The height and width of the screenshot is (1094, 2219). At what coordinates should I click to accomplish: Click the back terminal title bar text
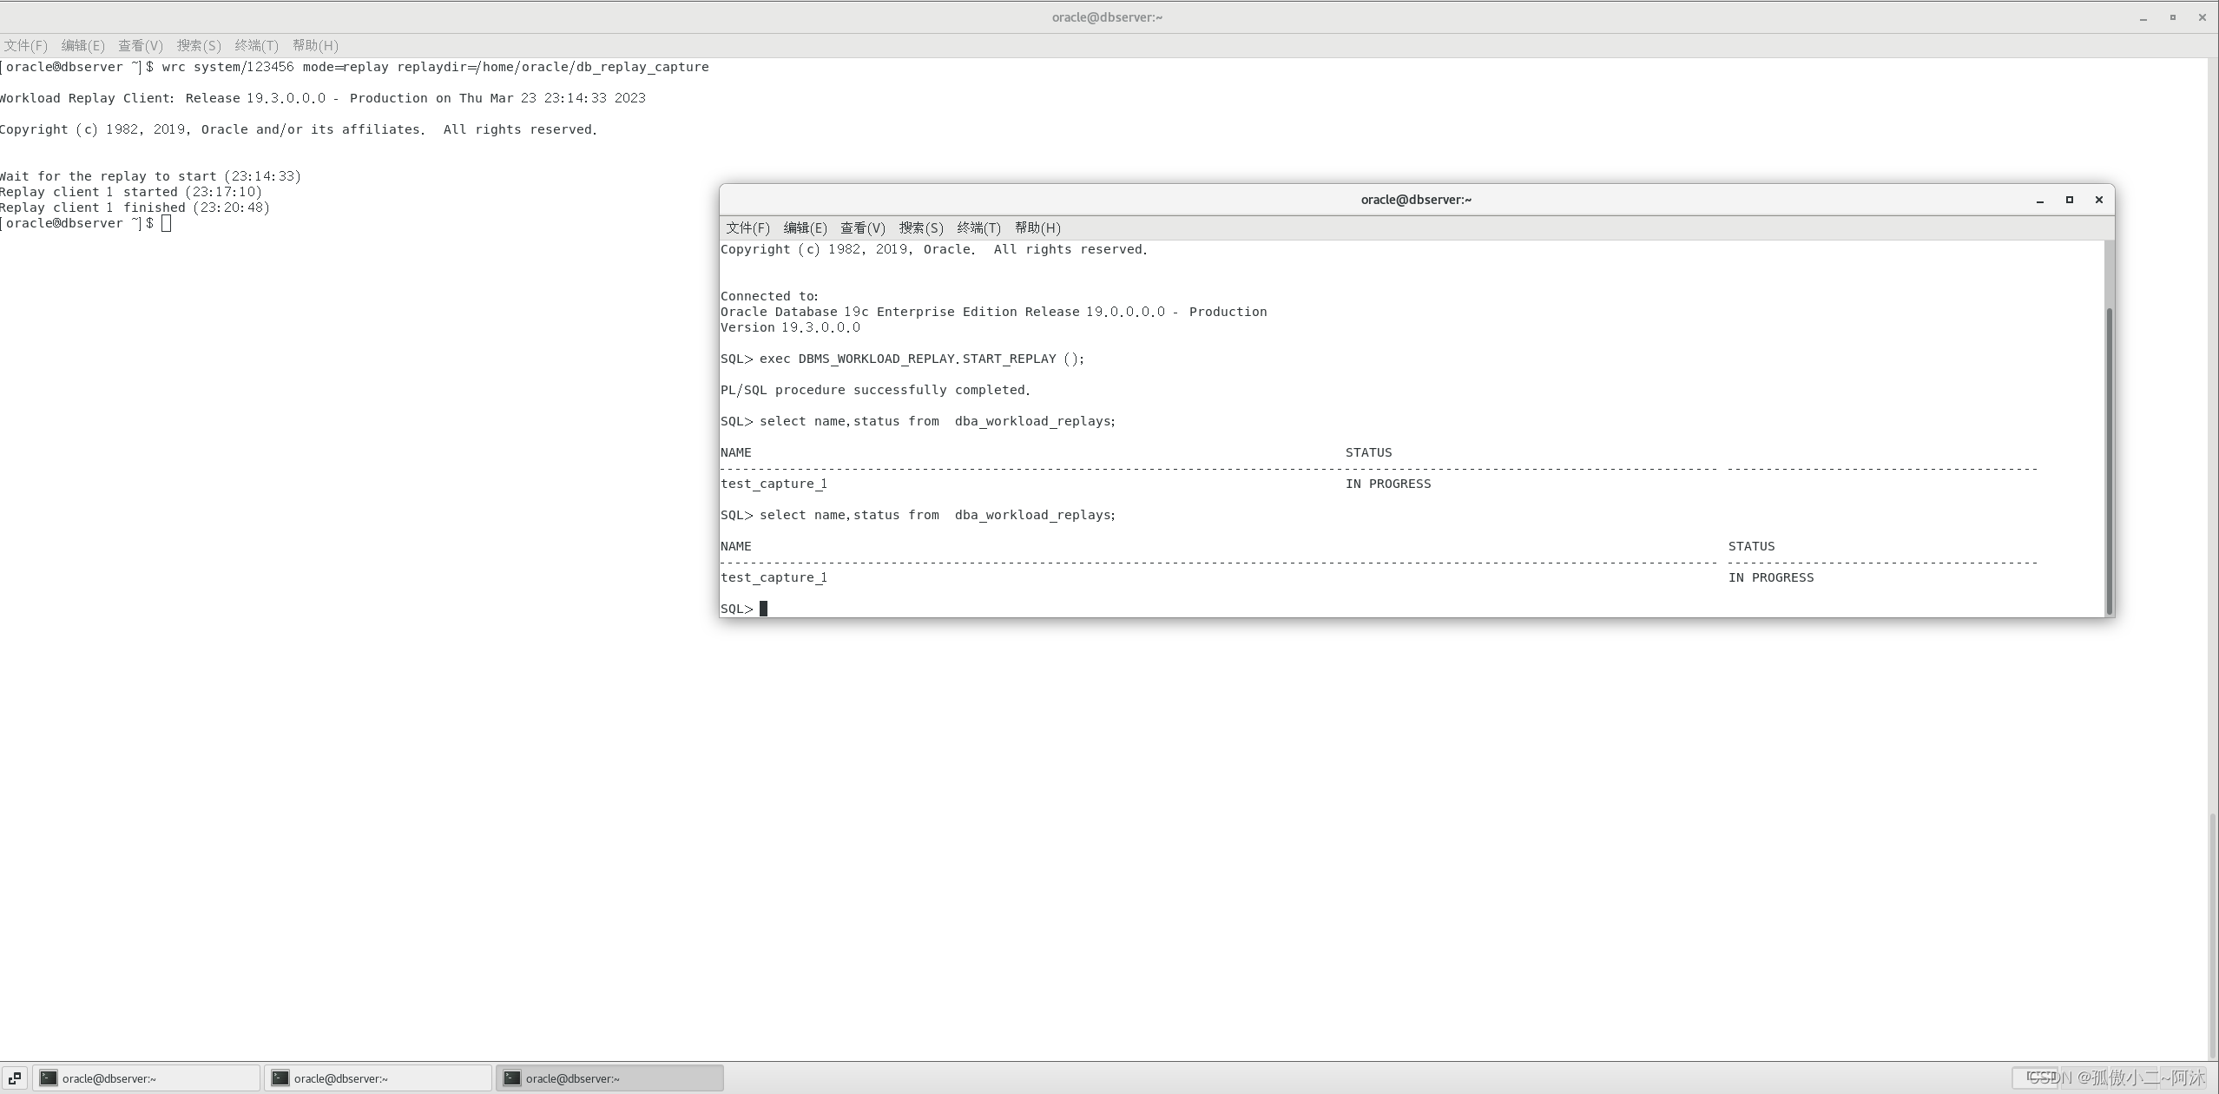[1107, 17]
